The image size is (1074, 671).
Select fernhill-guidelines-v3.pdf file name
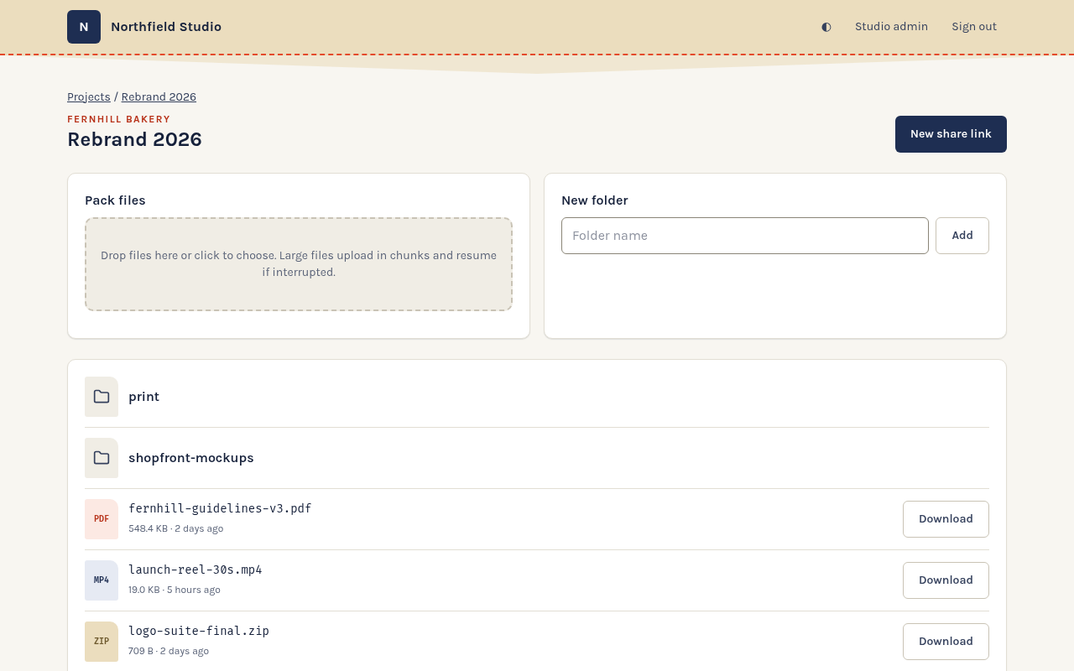(x=220, y=508)
